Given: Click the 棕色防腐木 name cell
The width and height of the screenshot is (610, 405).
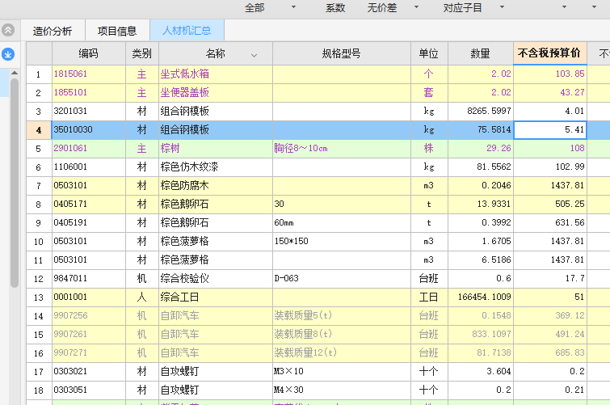Looking at the screenshot, I should pos(216,186).
